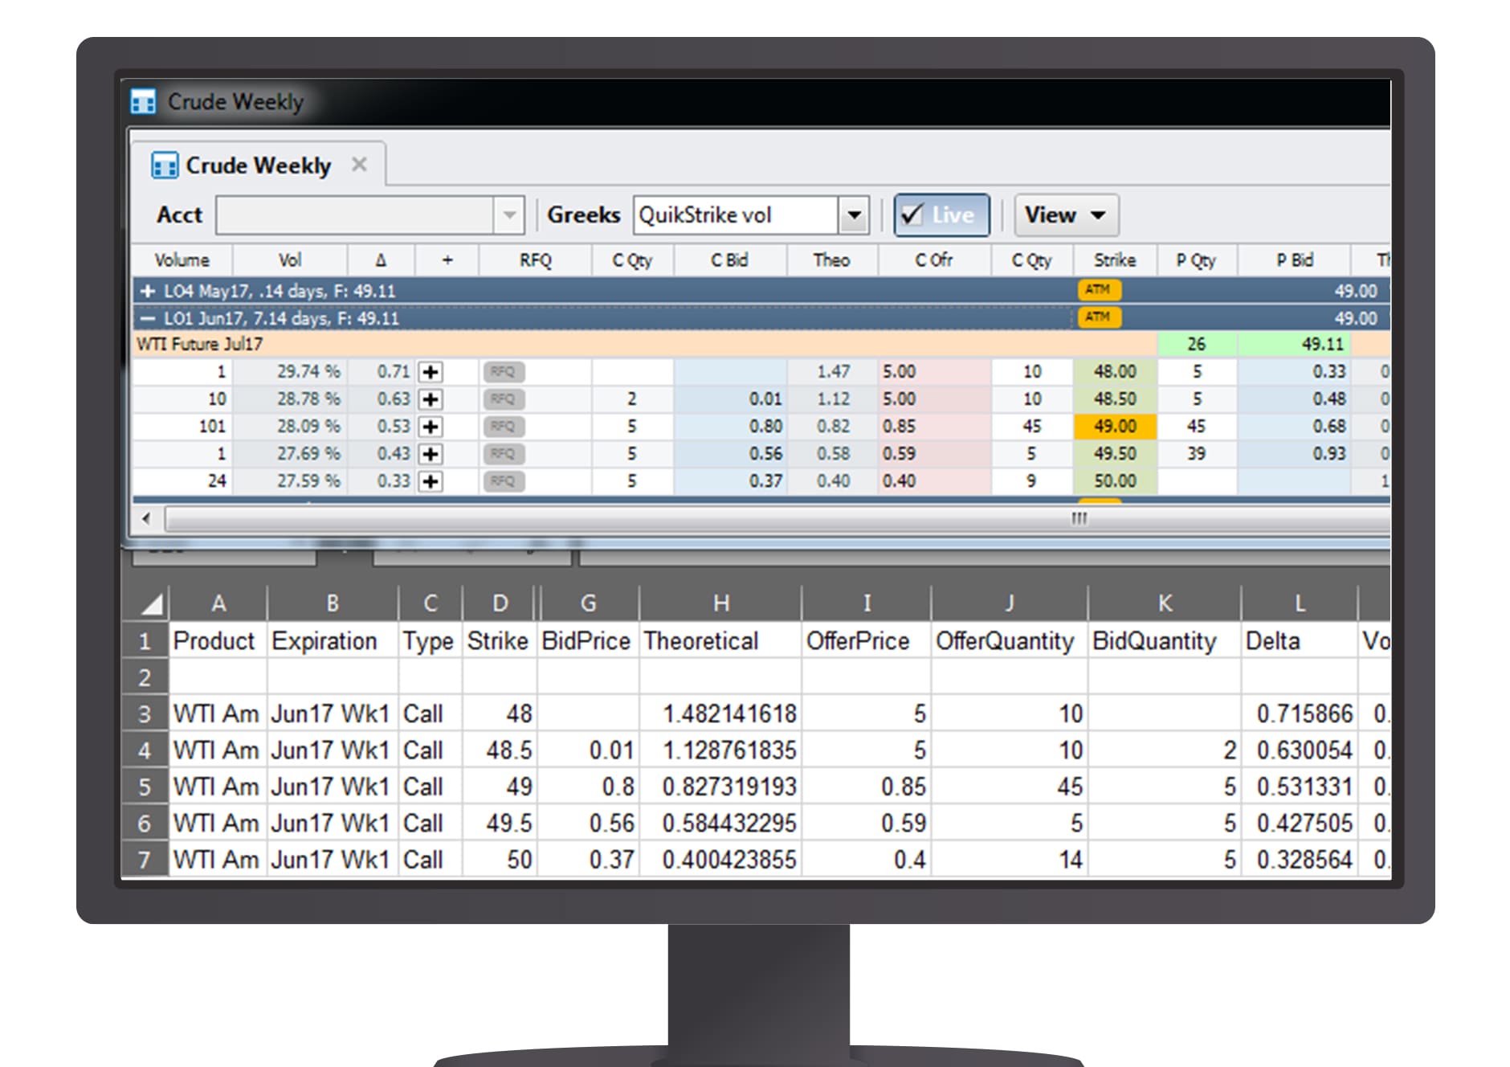Open the View dropdown menu
The width and height of the screenshot is (1510, 1067).
point(1065,215)
